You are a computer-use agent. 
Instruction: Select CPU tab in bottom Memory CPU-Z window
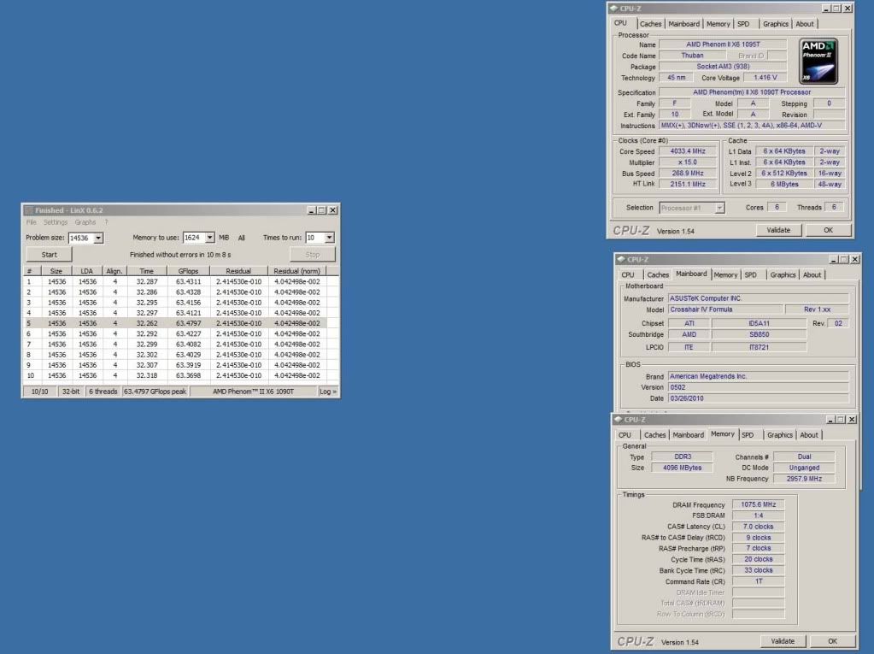(x=625, y=435)
